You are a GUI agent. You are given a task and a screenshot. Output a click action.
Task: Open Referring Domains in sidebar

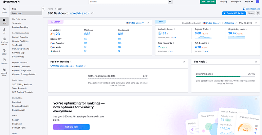(x=21, y=106)
